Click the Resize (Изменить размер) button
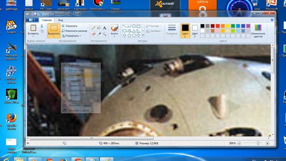This screenshot has height=161, width=286. pos(75,31)
